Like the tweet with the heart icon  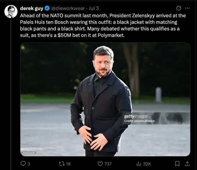(x=100, y=163)
